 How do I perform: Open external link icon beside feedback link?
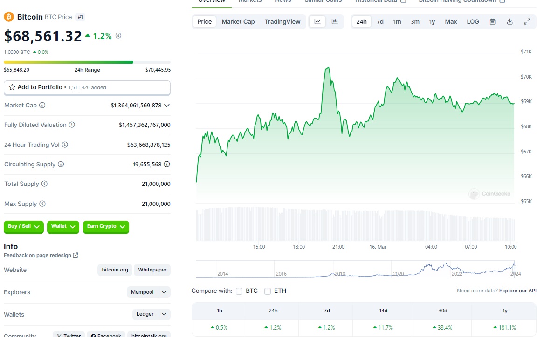[x=76, y=255]
